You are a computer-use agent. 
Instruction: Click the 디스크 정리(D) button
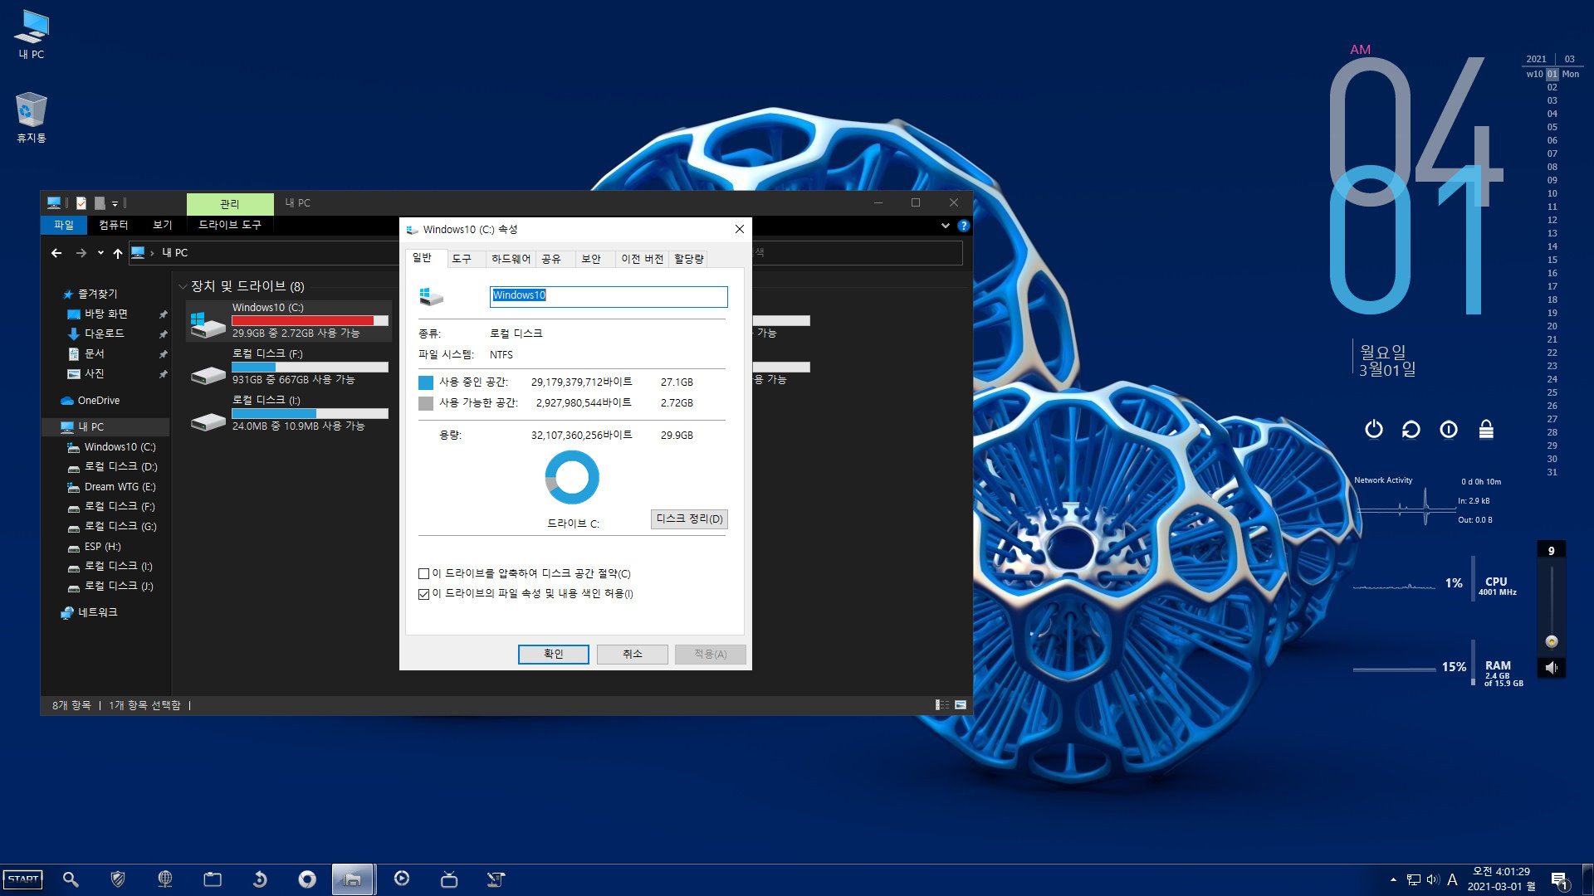point(689,519)
